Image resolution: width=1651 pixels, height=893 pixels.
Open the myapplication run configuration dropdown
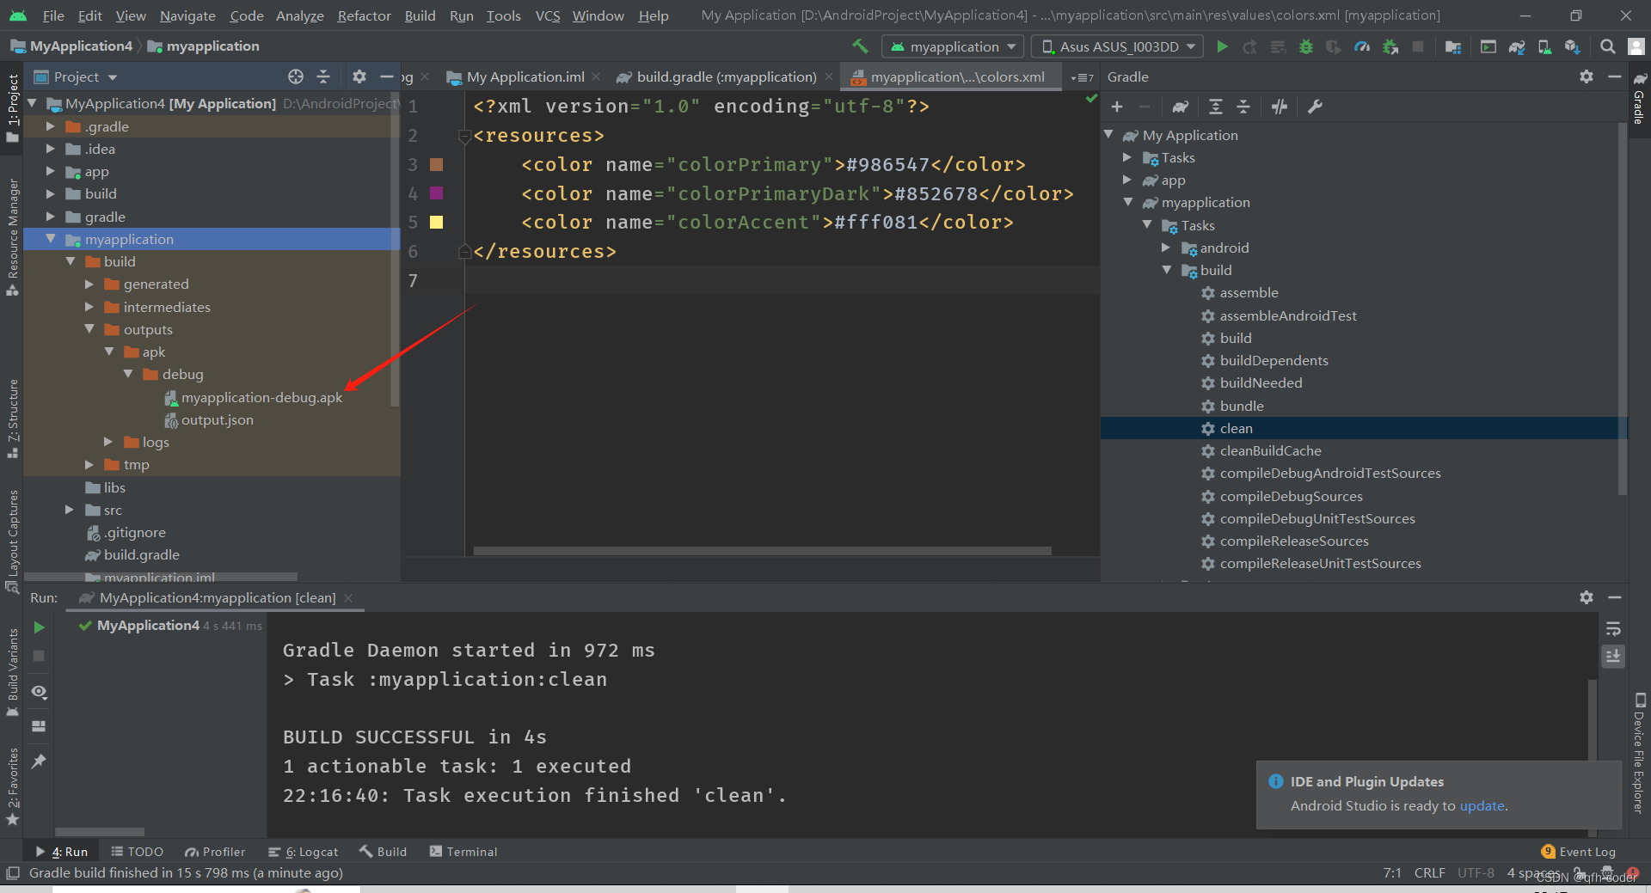pos(953,46)
